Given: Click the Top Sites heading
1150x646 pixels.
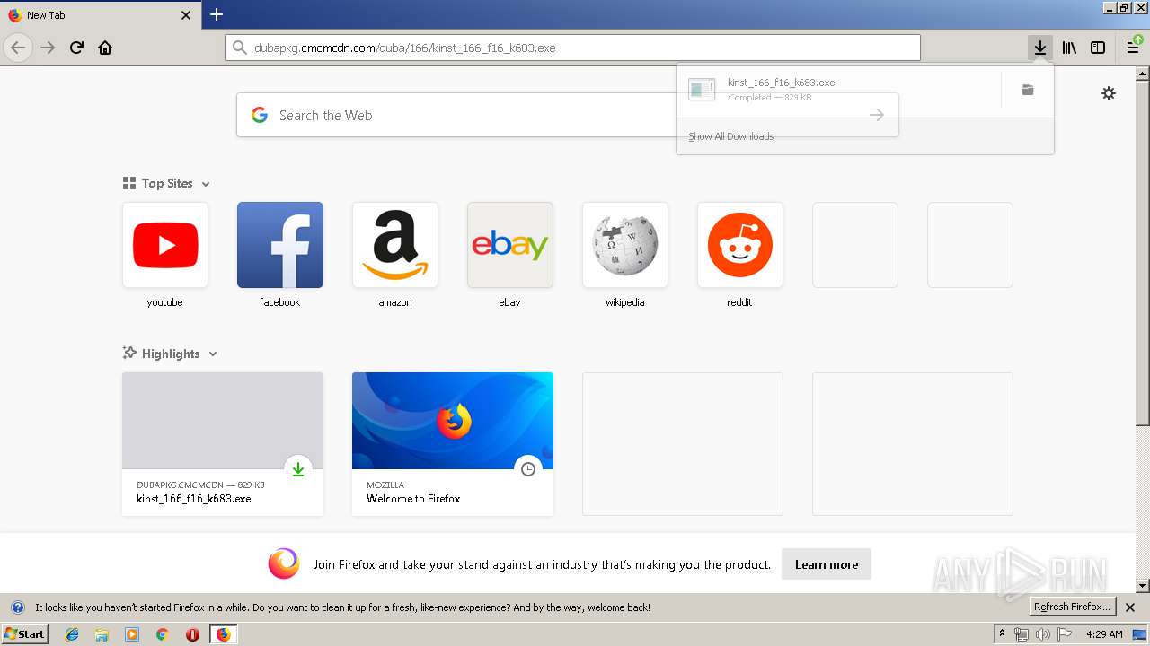Looking at the screenshot, I should click(x=167, y=183).
